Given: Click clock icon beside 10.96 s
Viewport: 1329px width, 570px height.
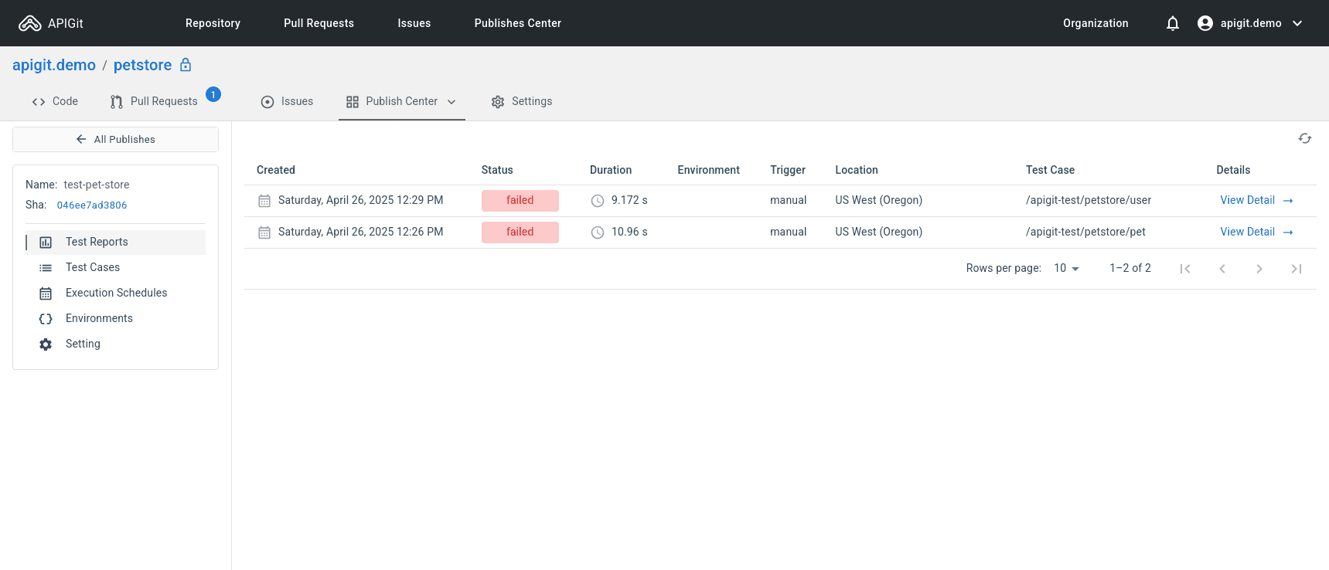Looking at the screenshot, I should click(598, 232).
